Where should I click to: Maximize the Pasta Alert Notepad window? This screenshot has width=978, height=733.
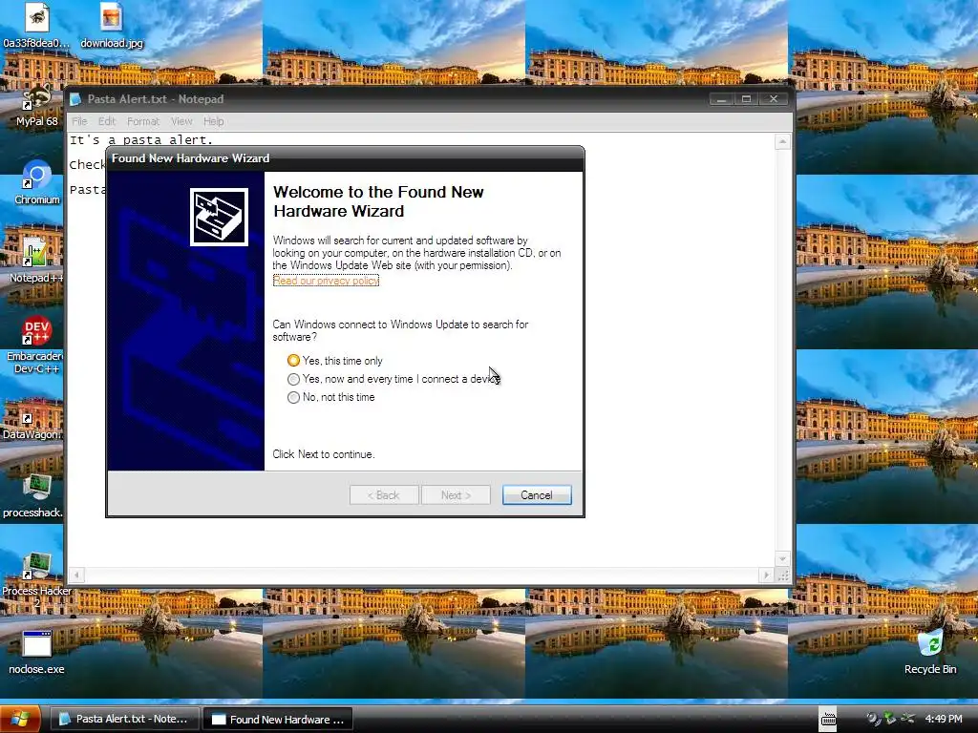point(746,98)
